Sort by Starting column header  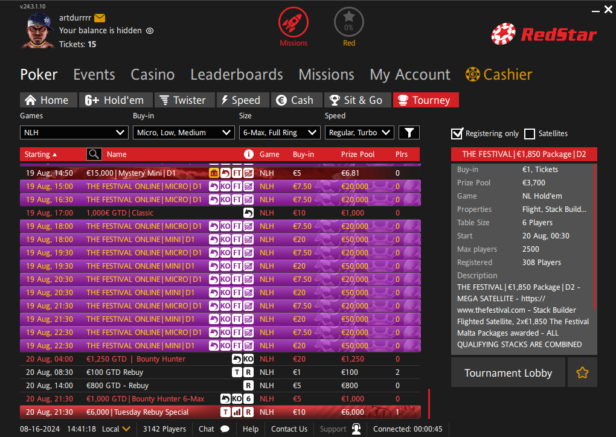click(40, 155)
